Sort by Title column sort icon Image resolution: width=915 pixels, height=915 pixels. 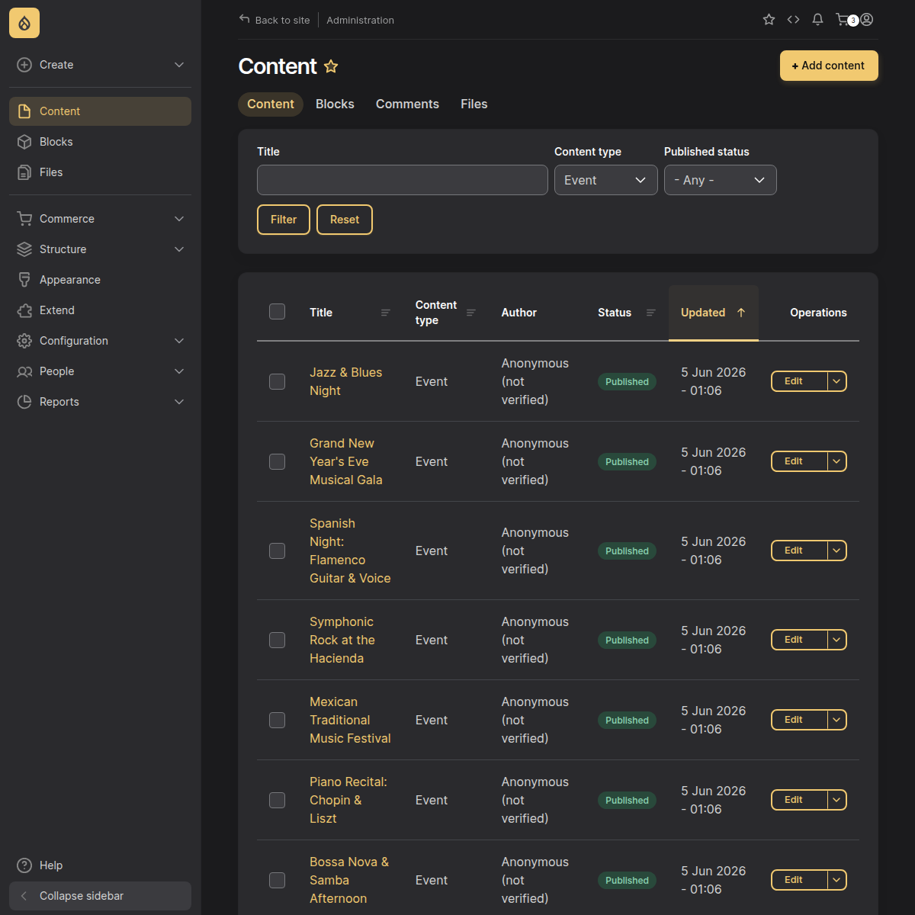click(x=386, y=313)
